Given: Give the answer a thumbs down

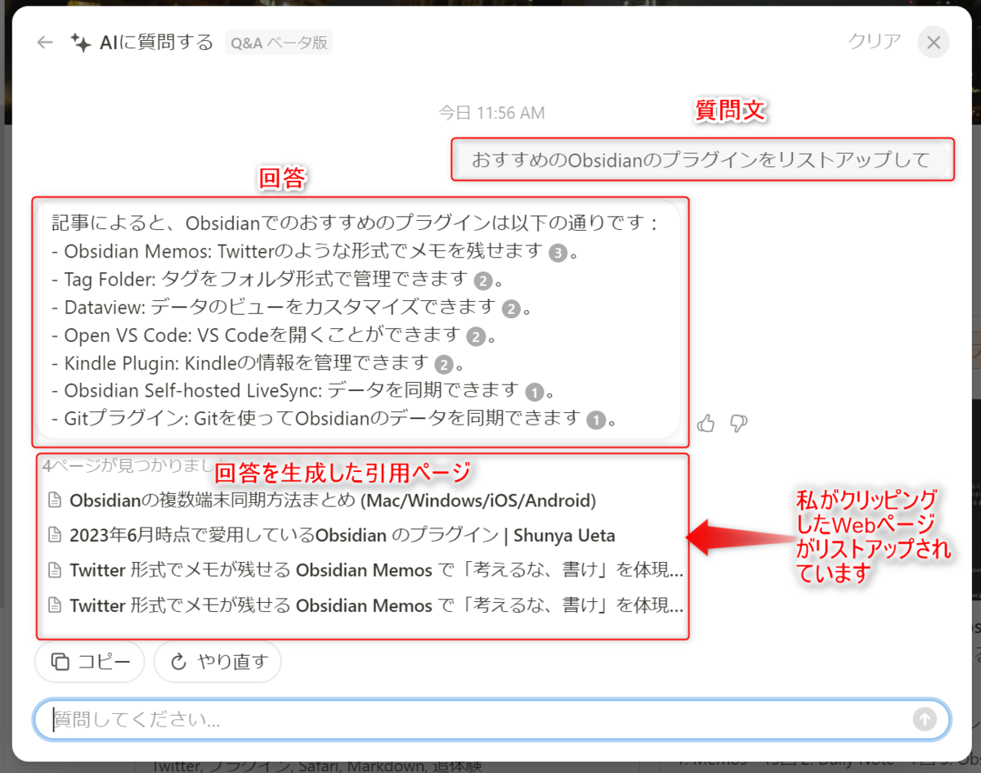Looking at the screenshot, I should [739, 423].
